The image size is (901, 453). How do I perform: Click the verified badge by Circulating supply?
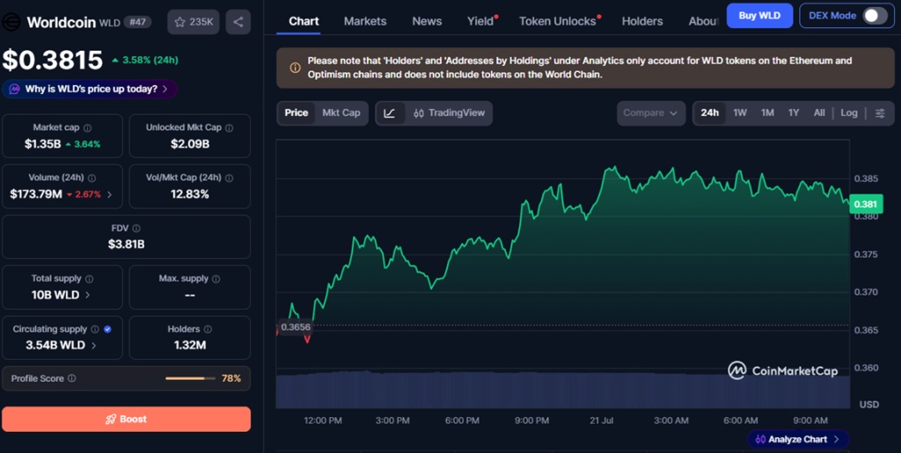(107, 329)
